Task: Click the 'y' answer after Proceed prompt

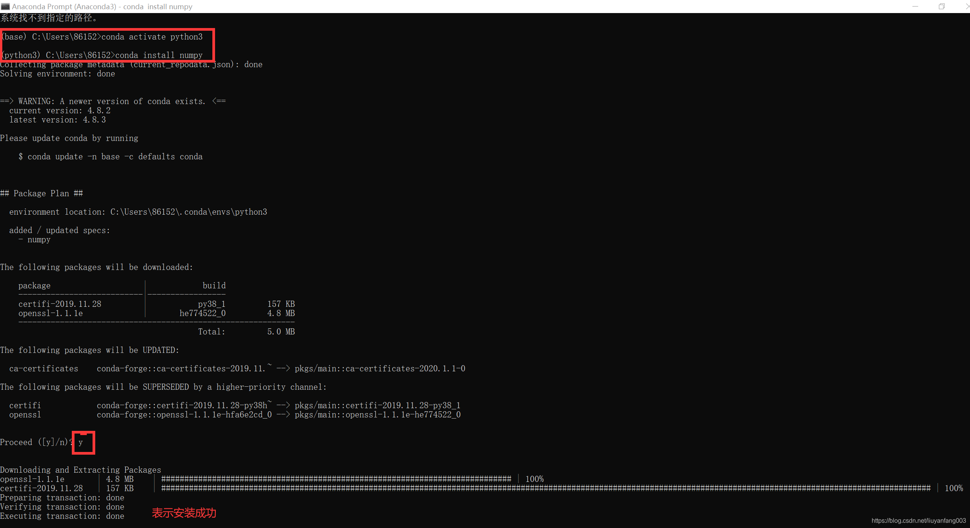Action: tap(81, 442)
